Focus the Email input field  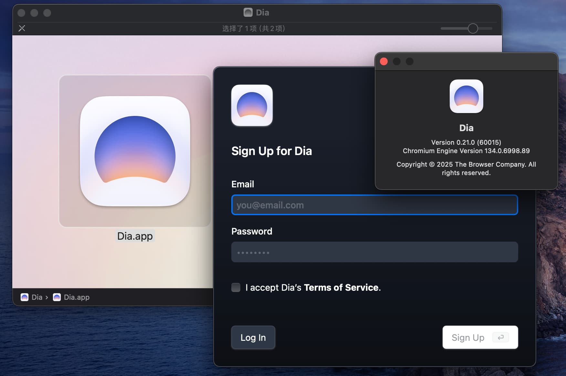pos(375,205)
